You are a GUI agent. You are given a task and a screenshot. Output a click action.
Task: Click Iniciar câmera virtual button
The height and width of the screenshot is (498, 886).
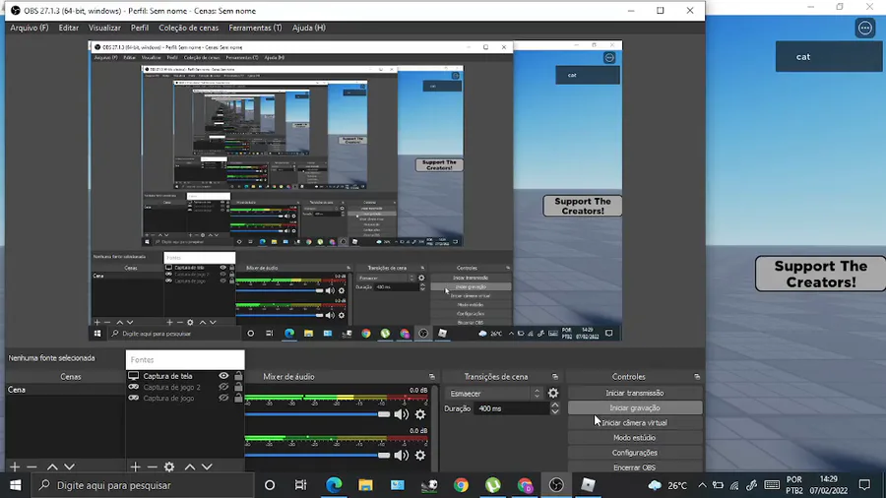pyautogui.click(x=635, y=422)
